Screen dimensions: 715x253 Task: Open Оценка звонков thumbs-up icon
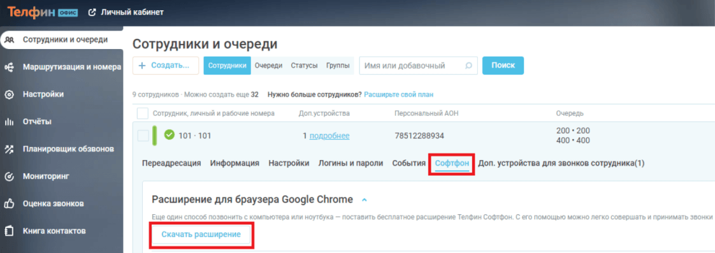coord(9,203)
